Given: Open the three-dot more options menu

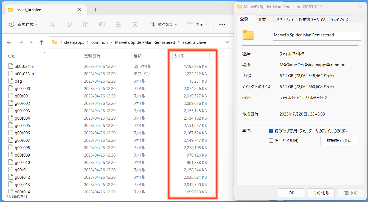Looking at the screenshot, I should [x=222, y=24].
